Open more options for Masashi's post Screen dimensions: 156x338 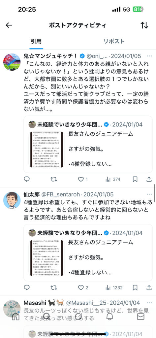point(149,303)
